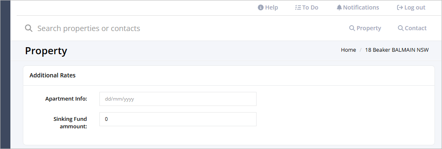Click the Notifications bell icon
442x149 pixels.
click(x=339, y=7)
